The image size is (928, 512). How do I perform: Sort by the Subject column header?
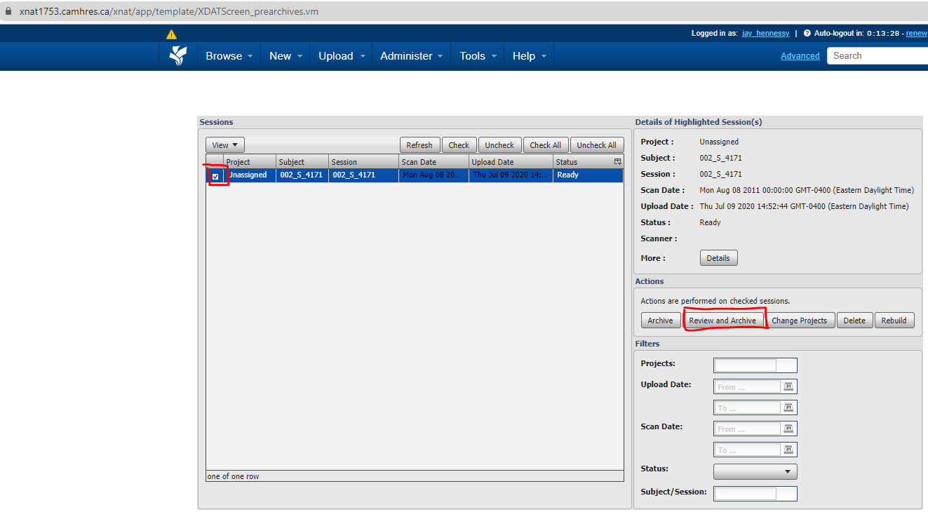[302, 162]
